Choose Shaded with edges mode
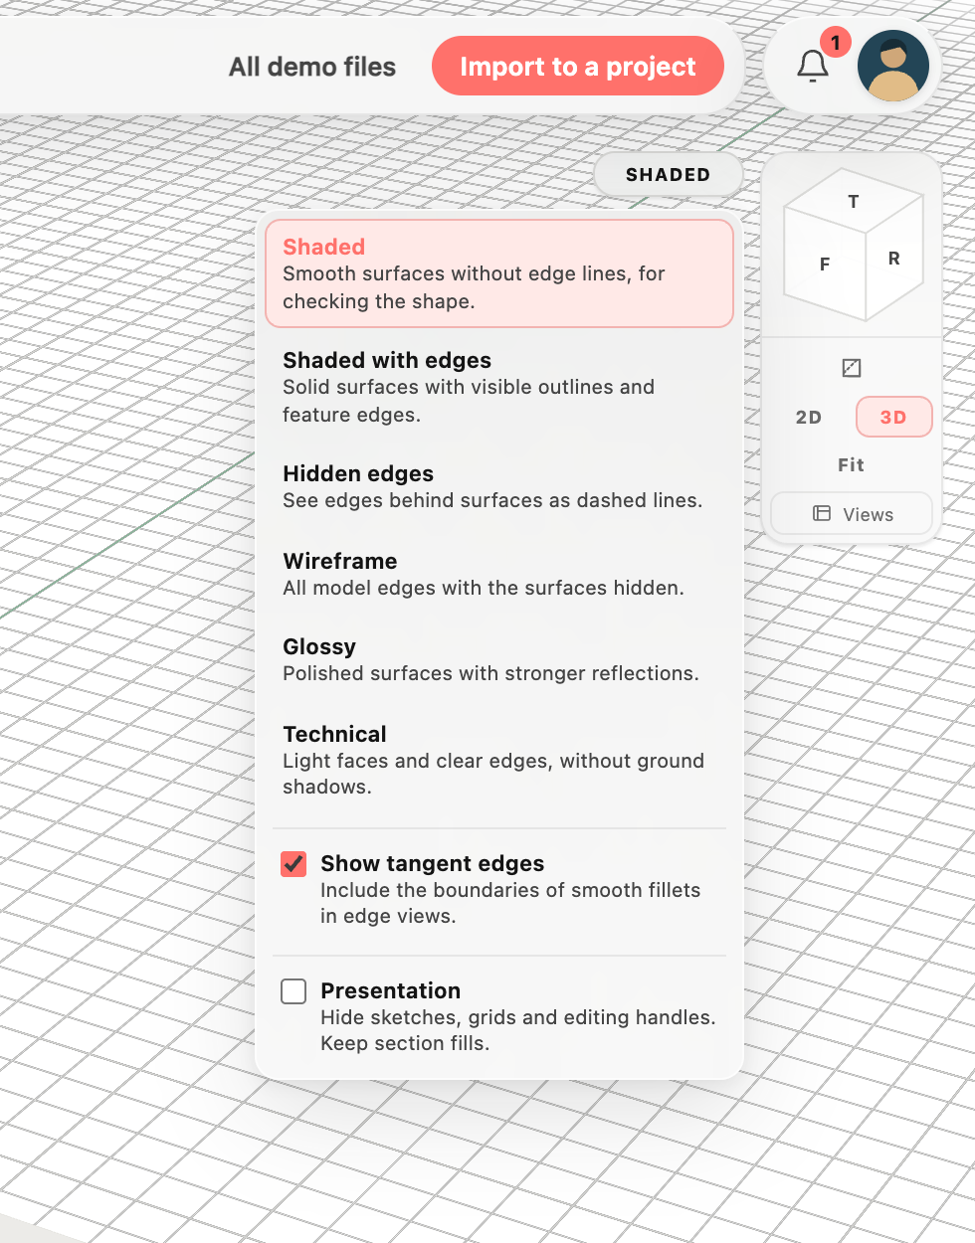 pyautogui.click(x=499, y=387)
